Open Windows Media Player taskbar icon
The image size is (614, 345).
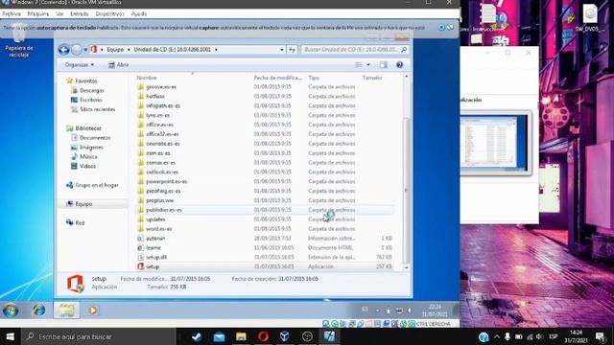click(93, 310)
